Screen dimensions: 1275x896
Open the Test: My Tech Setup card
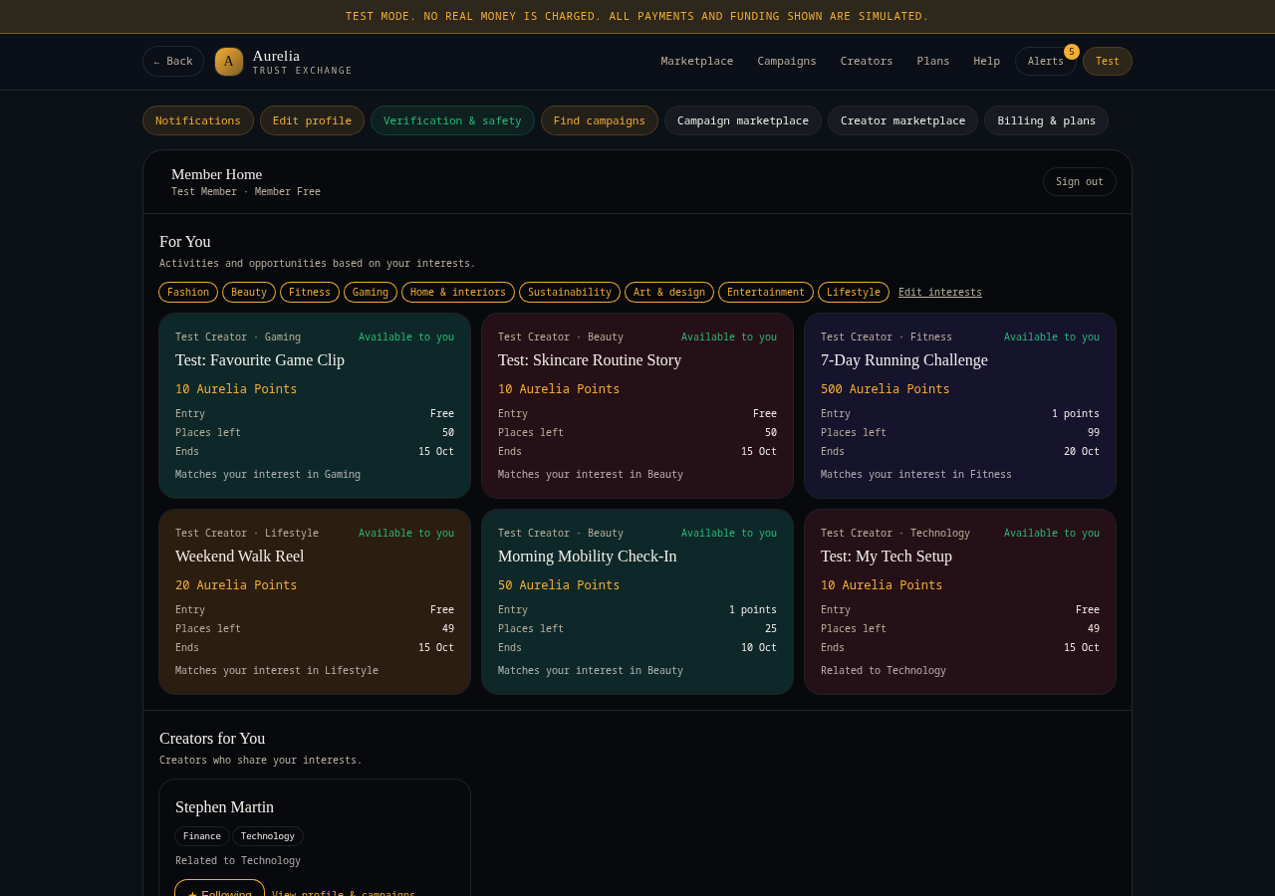pyautogui.click(x=960, y=602)
